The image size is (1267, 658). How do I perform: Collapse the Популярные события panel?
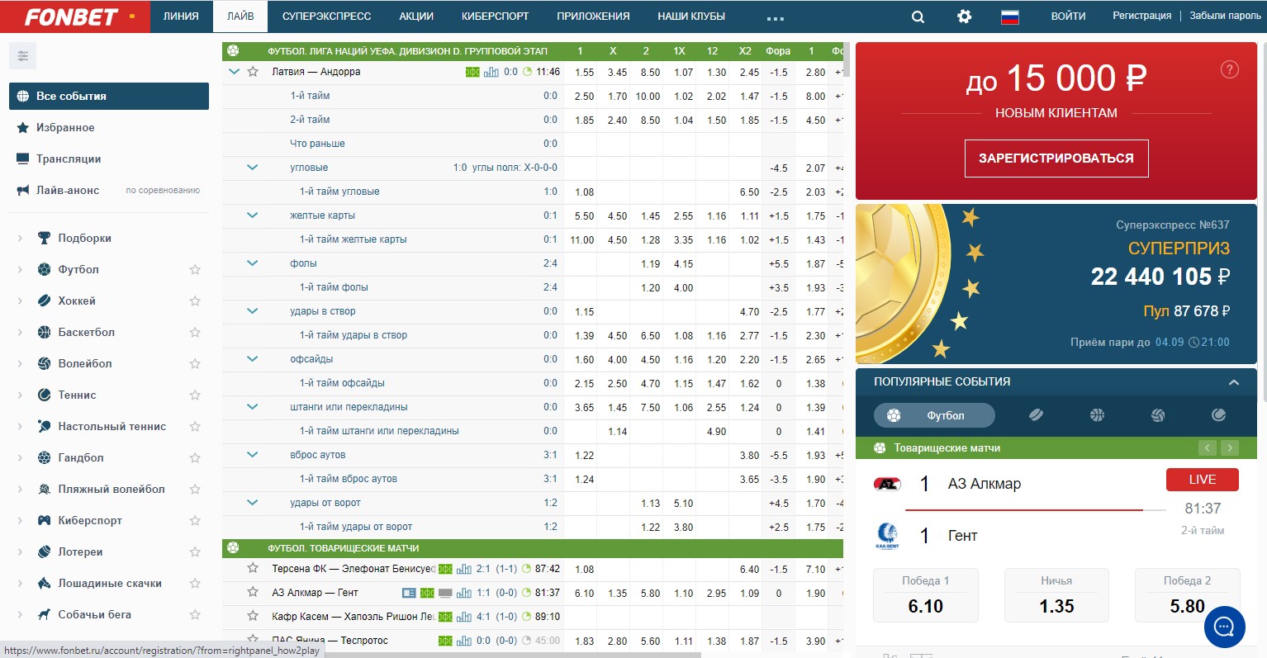point(1234,382)
